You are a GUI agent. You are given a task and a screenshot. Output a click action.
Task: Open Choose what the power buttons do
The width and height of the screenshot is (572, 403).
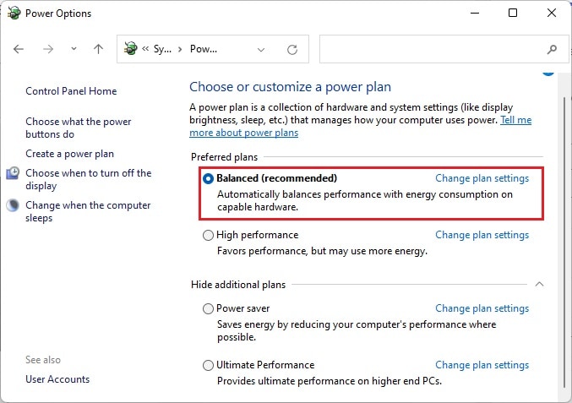click(x=78, y=128)
